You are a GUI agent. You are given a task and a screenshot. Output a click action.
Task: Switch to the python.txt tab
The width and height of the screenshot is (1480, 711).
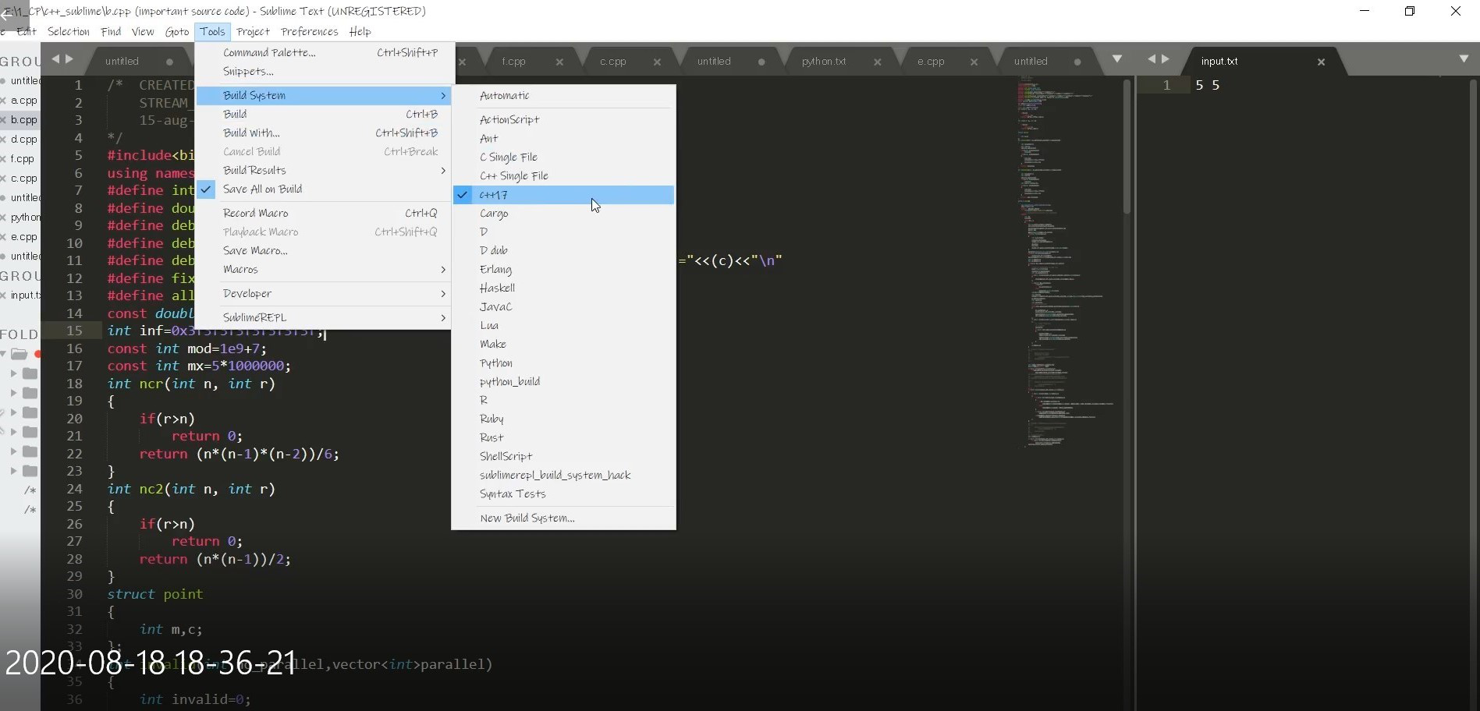click(824, 61)
